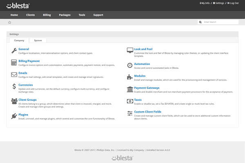The height and width of the screenshot is (163, 245).
Task: Open Automation settings link
Action: click(x=142, y=64)
